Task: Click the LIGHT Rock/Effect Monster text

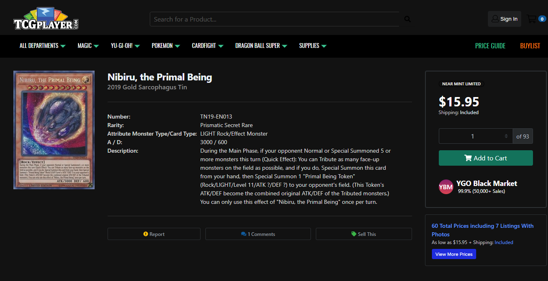Action: [234, 134]
